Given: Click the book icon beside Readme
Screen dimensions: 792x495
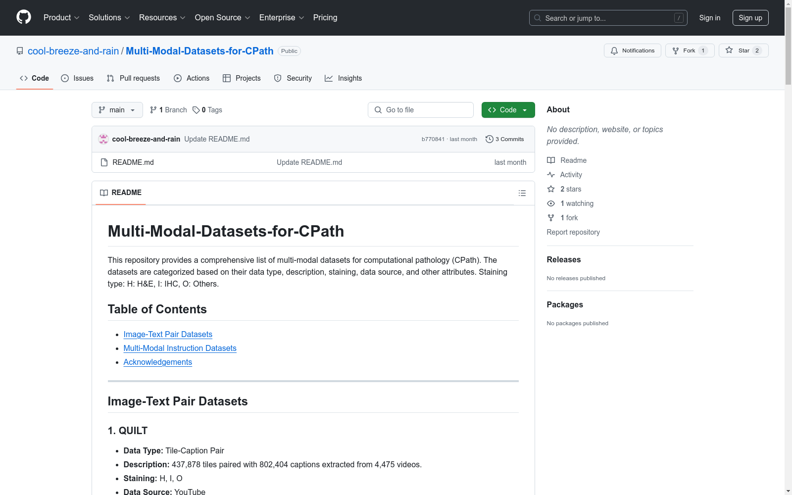Looking at the screenshot, I should coord(551,160).
